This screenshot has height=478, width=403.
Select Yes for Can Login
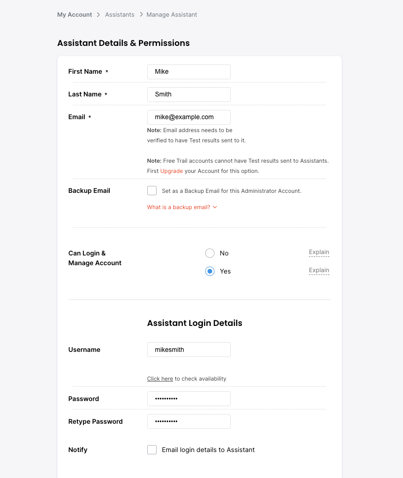[x=210, y=271]
